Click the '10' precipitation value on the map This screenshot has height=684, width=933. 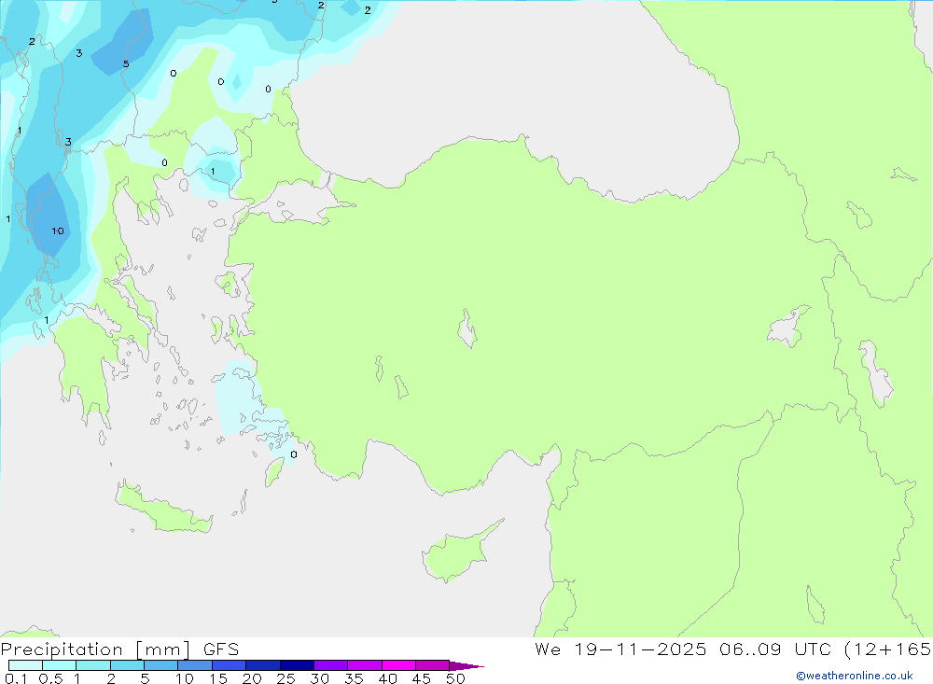click(58, 231)
